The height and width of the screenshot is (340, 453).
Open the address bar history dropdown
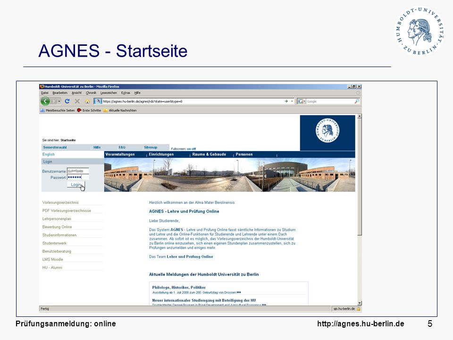(292, 101)
